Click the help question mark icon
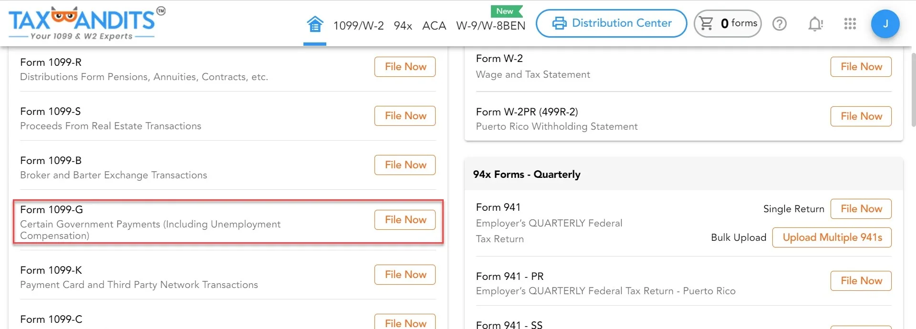Image resolution: width=916 pixels, height=329 pixels. (779, 23)
